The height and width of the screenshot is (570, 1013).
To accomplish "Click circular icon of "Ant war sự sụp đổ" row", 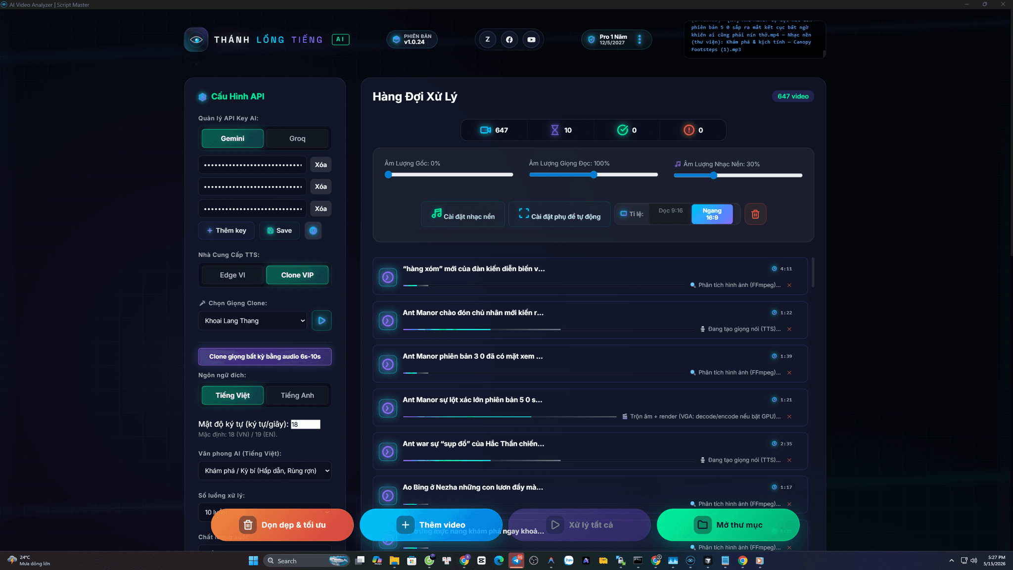I will point(388,452).
